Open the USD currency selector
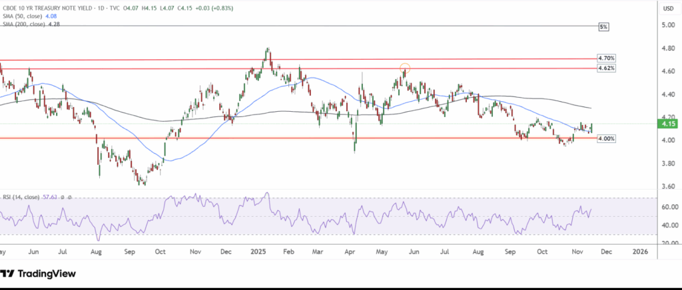Viewport: 682px width, 290px height. tap(667, 8)
